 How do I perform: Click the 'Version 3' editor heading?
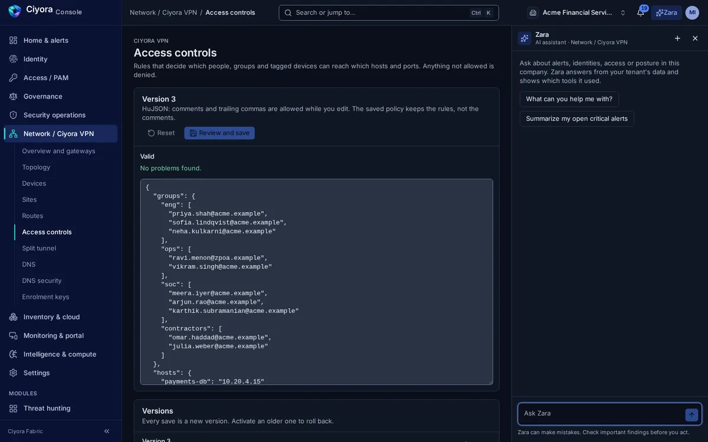point(159,99)
